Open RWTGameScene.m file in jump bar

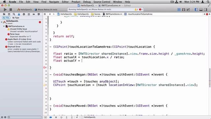pyautogui.click(x=112, y=14)
